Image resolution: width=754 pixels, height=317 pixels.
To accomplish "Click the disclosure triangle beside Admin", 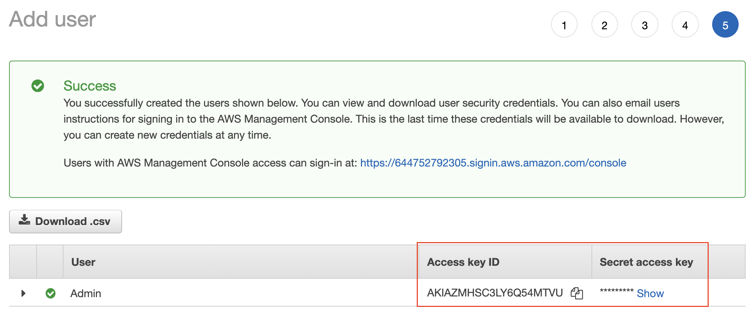I will 23,293.
